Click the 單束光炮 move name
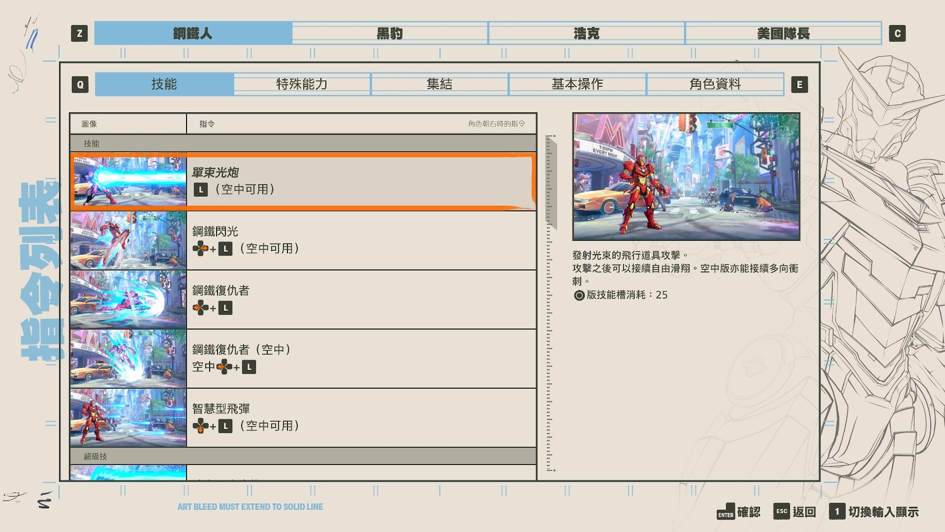Image resolution: width=945 pixels, height=532 pixels. (x=215, y=172)
